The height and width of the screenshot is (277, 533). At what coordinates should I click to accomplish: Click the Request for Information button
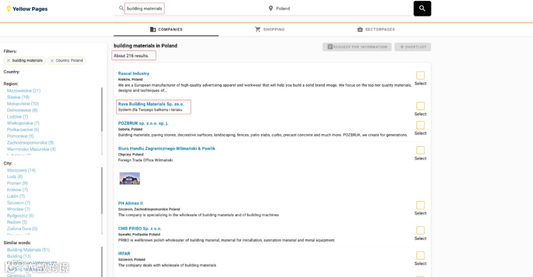357,47
